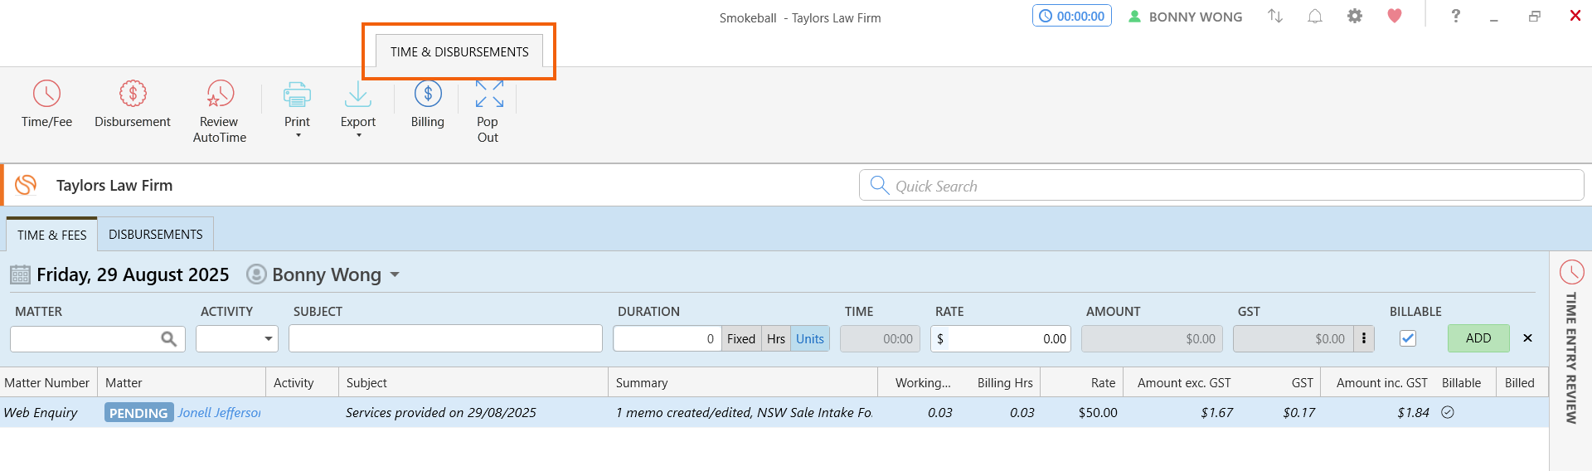Screen dimensions: 1592x471
Task: Switch to the Time & Fees tab
Action: [x=51, y=235]
